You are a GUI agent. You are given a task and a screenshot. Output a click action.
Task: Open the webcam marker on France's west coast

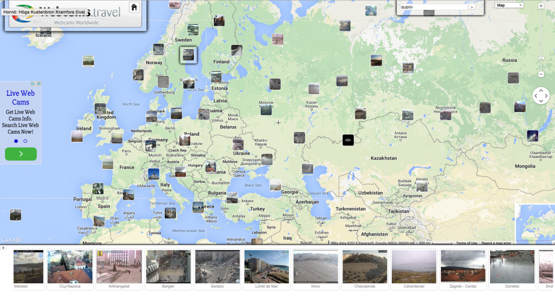click(108, 163)
